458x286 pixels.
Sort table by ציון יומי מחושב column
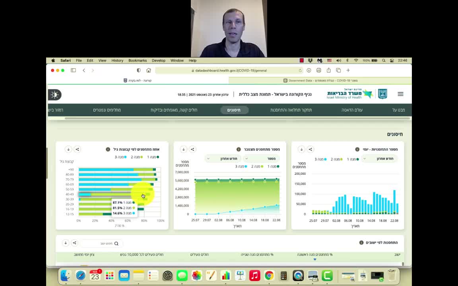(x=84, y=255)
